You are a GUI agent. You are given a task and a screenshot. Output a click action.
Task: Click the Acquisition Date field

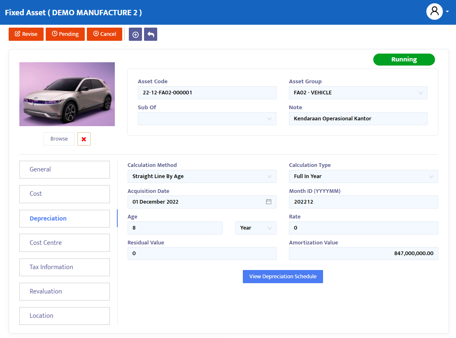pos(202,202)
